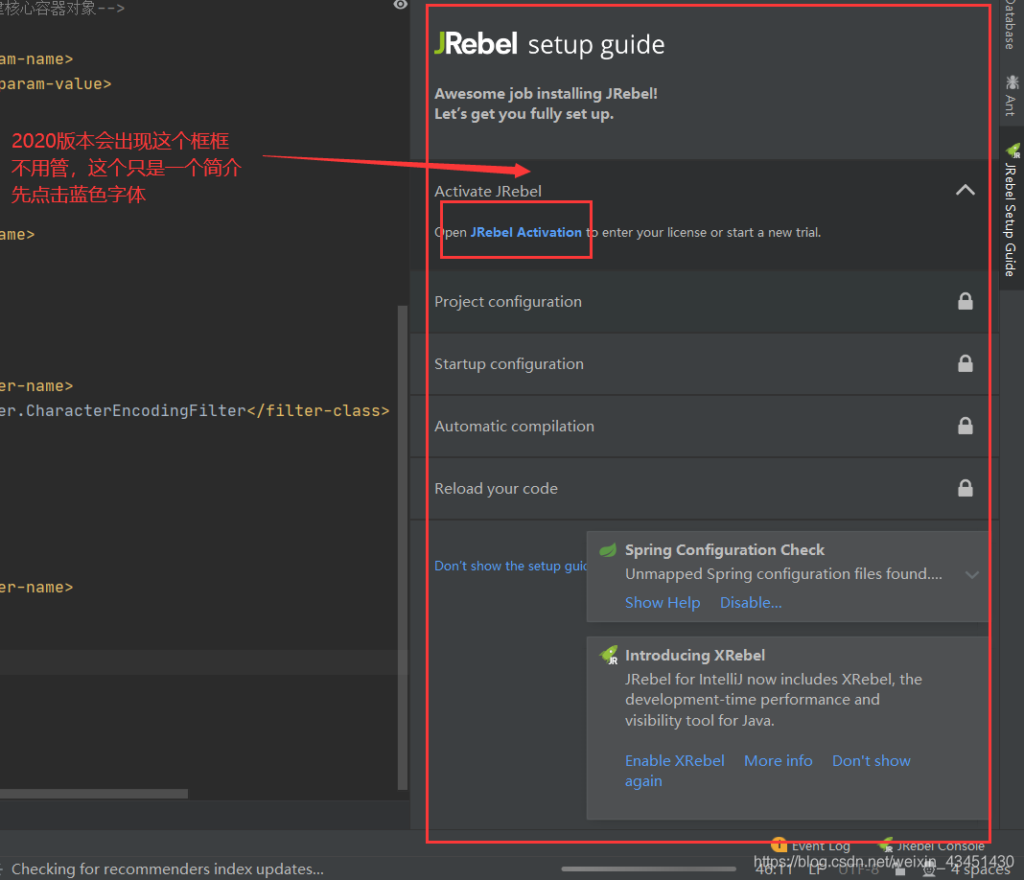
Task: Open the Database tool window tab
Action: pos(1011,25)
